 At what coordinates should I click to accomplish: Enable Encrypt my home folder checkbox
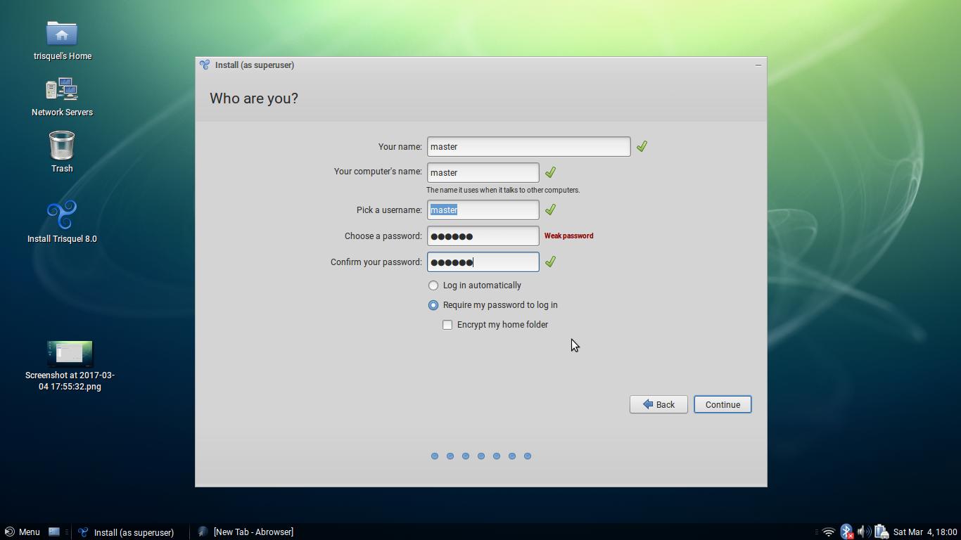447,325
